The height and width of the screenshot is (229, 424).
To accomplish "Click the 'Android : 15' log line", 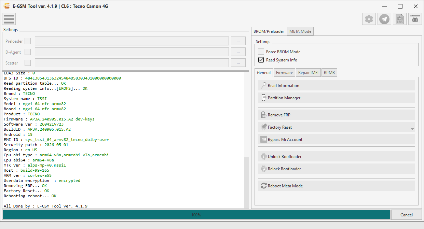I will coord(18,134).
